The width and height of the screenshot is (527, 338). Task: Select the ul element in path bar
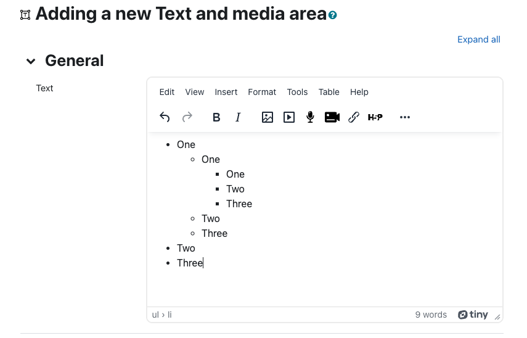(x=155, y=315)
